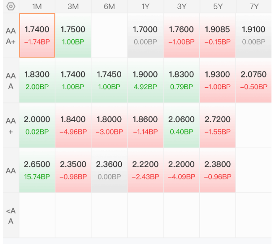Open the AAA+ 3M cell 1.7500
The width and height of the screenshot is (273, 244).
[73, 36]
